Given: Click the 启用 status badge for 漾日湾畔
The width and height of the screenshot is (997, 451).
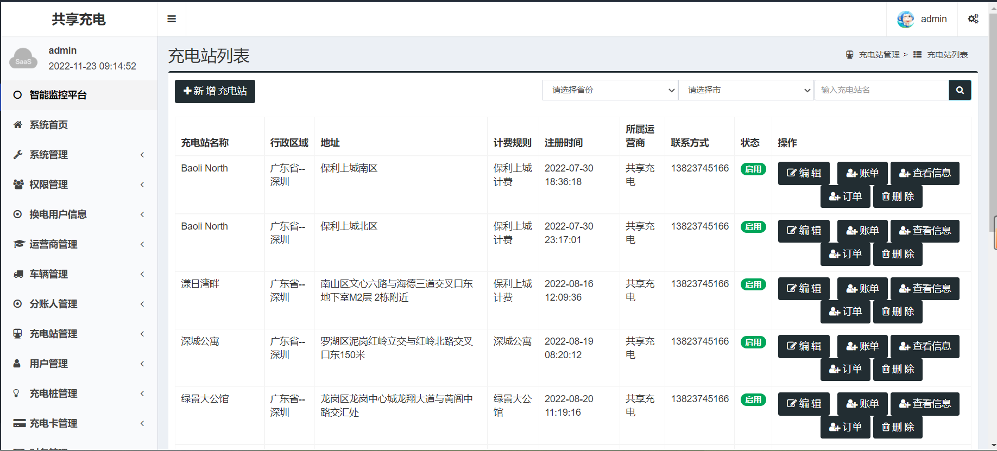Looking at the screenshot, I should (x=753, y=284).
